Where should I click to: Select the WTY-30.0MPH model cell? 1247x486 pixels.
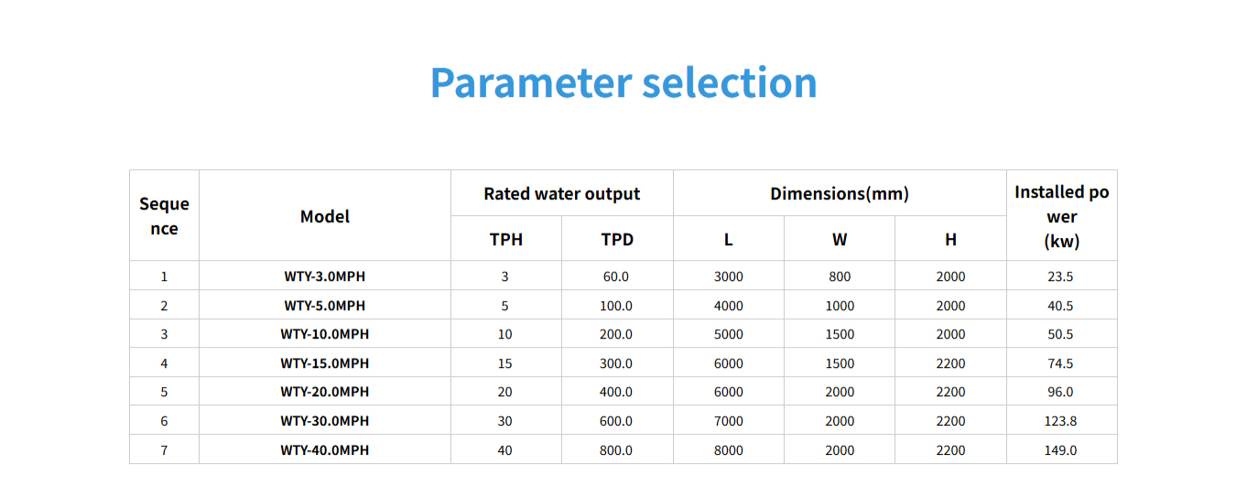pos(325,421)
